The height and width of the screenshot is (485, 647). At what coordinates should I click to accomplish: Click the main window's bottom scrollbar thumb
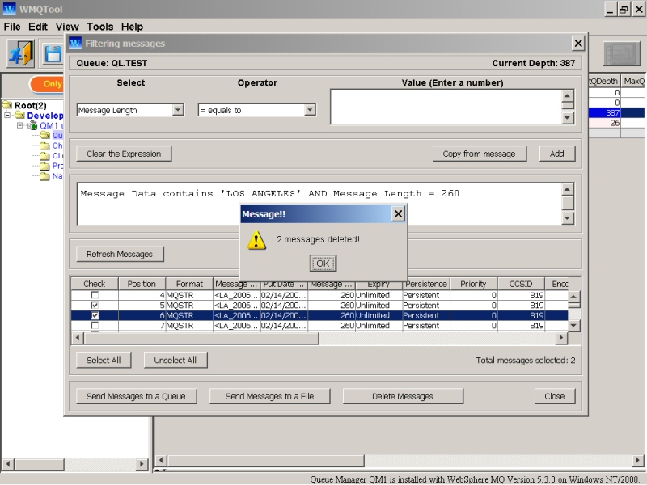click(x=266, y=460)
